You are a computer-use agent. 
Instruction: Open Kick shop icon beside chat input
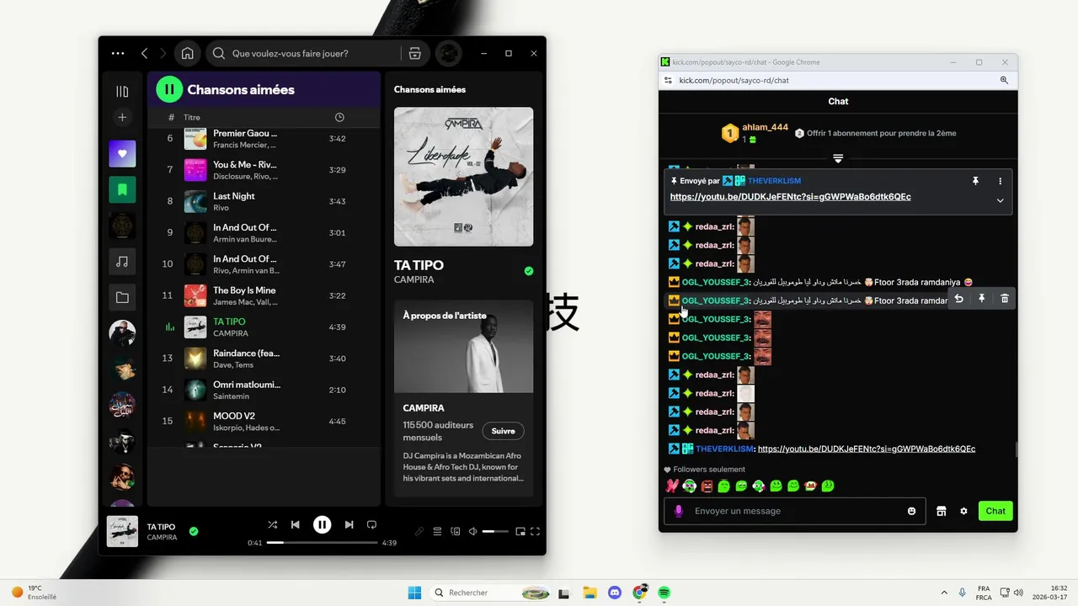942,511
